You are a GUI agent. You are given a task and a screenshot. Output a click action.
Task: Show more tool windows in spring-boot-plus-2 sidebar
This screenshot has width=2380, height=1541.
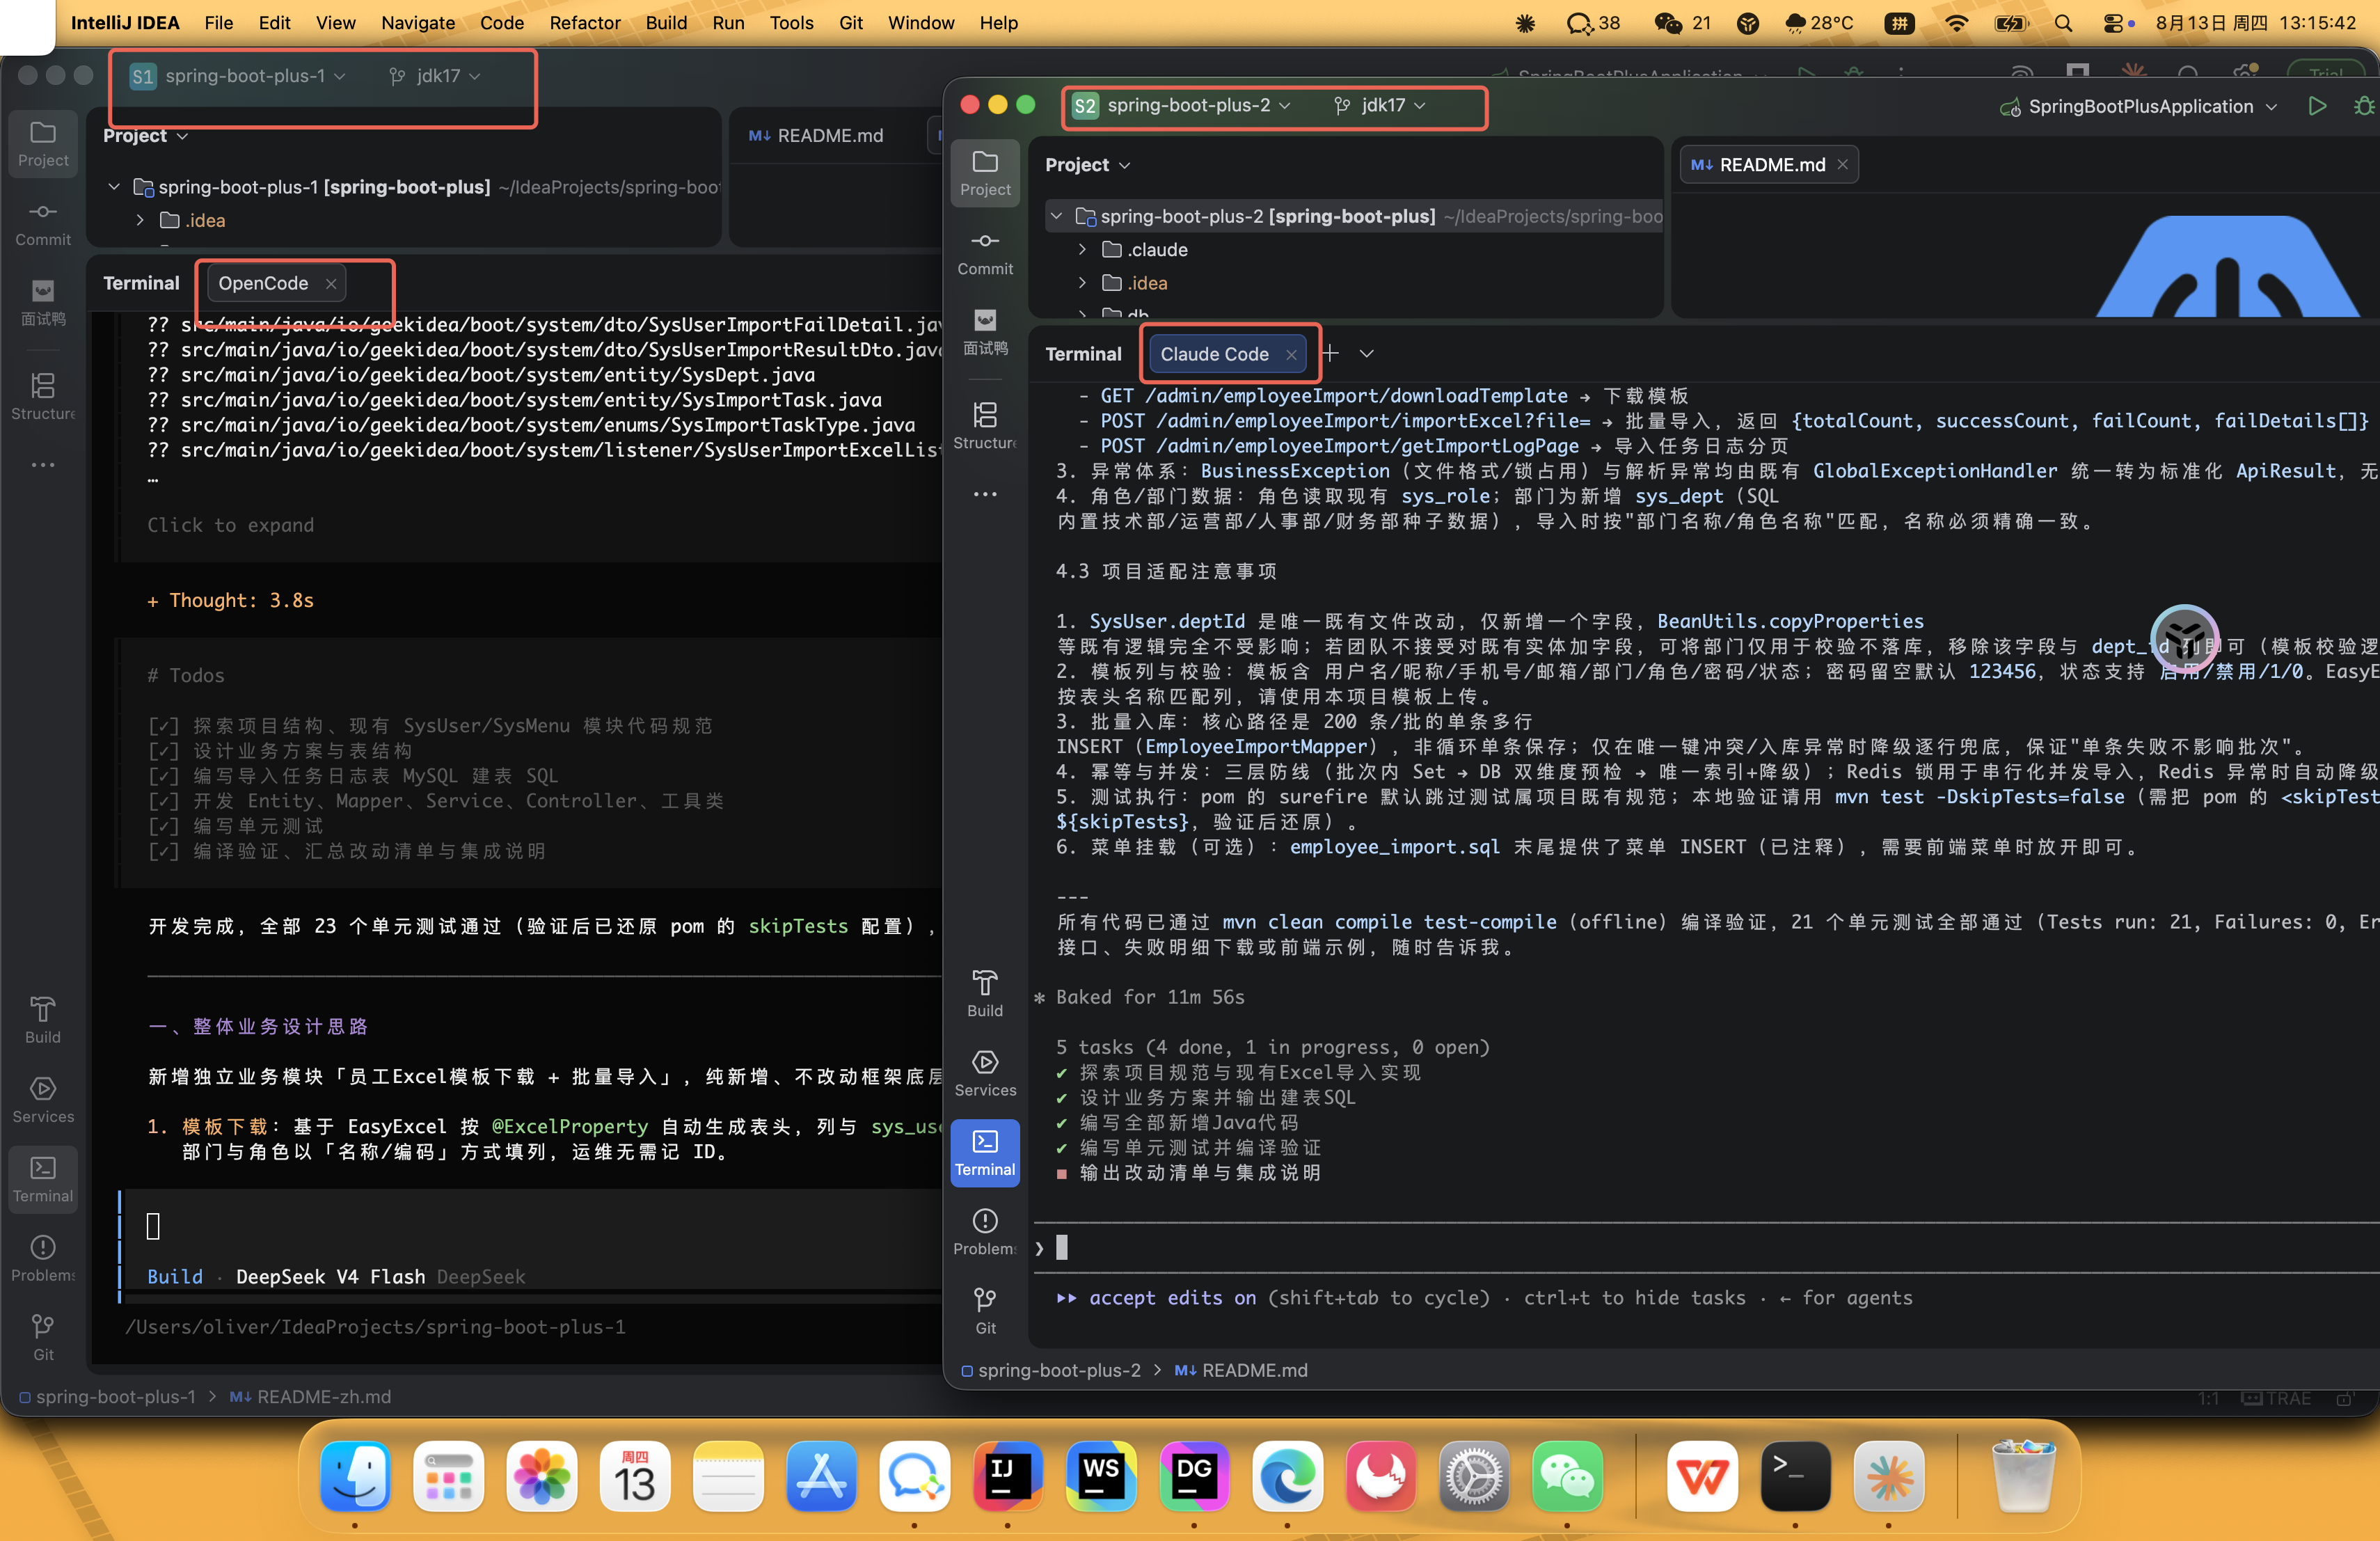pyautogui.click(x=985, y=494)
